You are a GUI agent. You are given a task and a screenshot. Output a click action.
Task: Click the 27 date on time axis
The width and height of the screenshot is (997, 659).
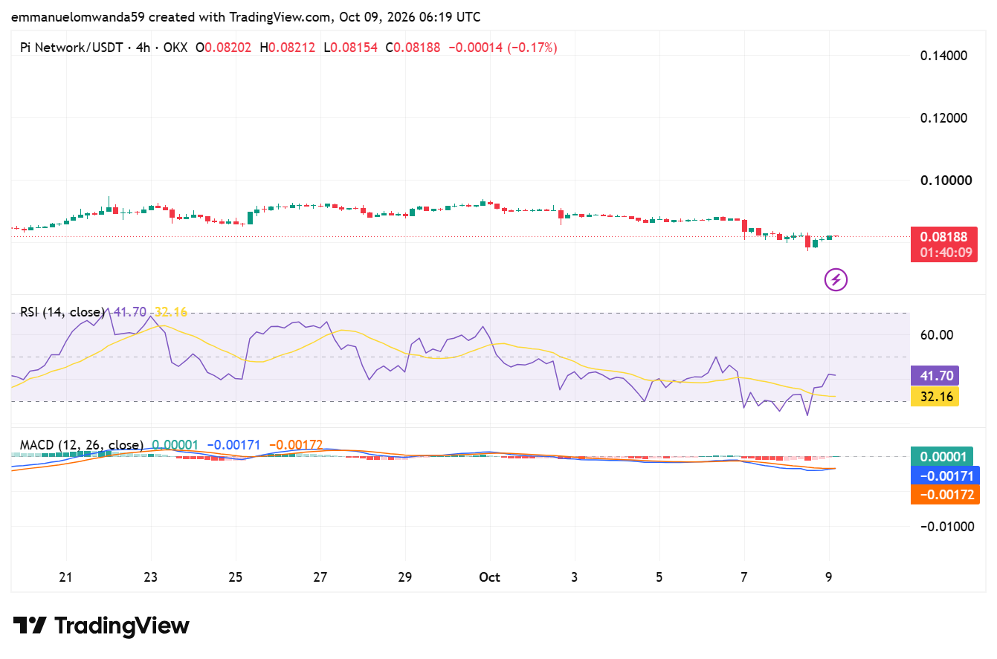pos(320,577)
